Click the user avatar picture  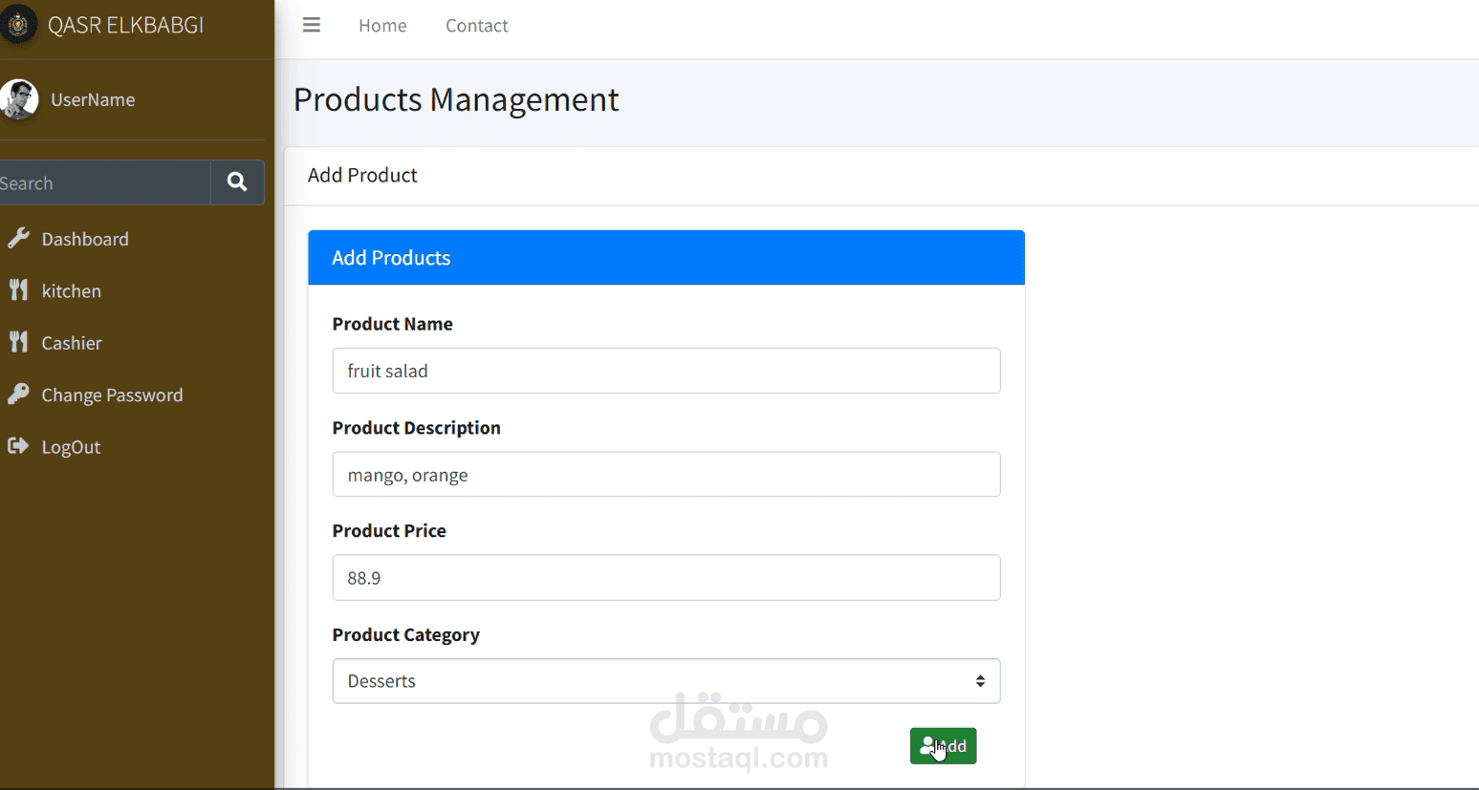coord(19,99)
